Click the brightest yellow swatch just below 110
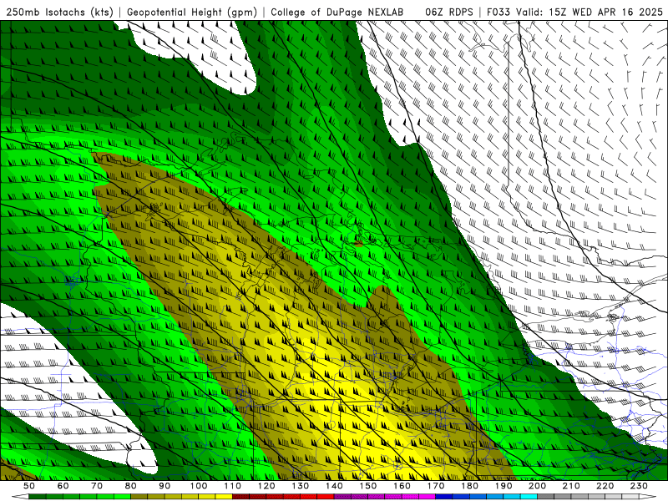Screen dimensions: 668x501 point(224,497)
